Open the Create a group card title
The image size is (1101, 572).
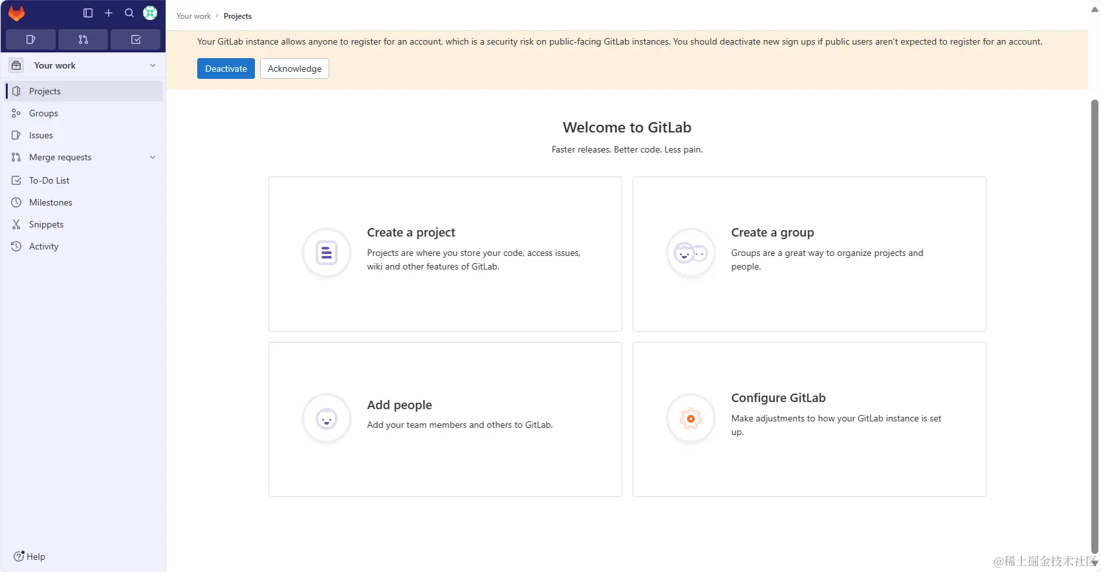(772, 233)
